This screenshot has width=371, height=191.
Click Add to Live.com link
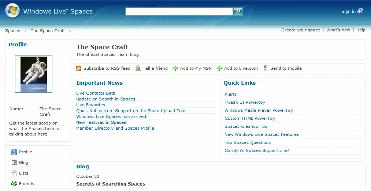tap(241, 68)
